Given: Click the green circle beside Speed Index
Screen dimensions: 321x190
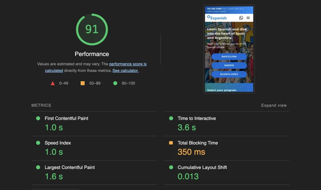Looking at the screenshot, I should [38, 143].
